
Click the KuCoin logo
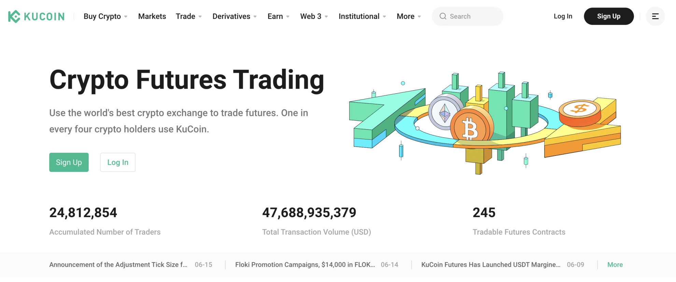(x=36, y=16)
